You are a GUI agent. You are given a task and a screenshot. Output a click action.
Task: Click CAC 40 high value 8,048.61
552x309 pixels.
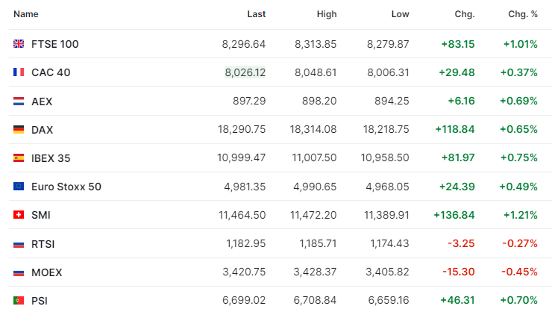coord(316,72)
